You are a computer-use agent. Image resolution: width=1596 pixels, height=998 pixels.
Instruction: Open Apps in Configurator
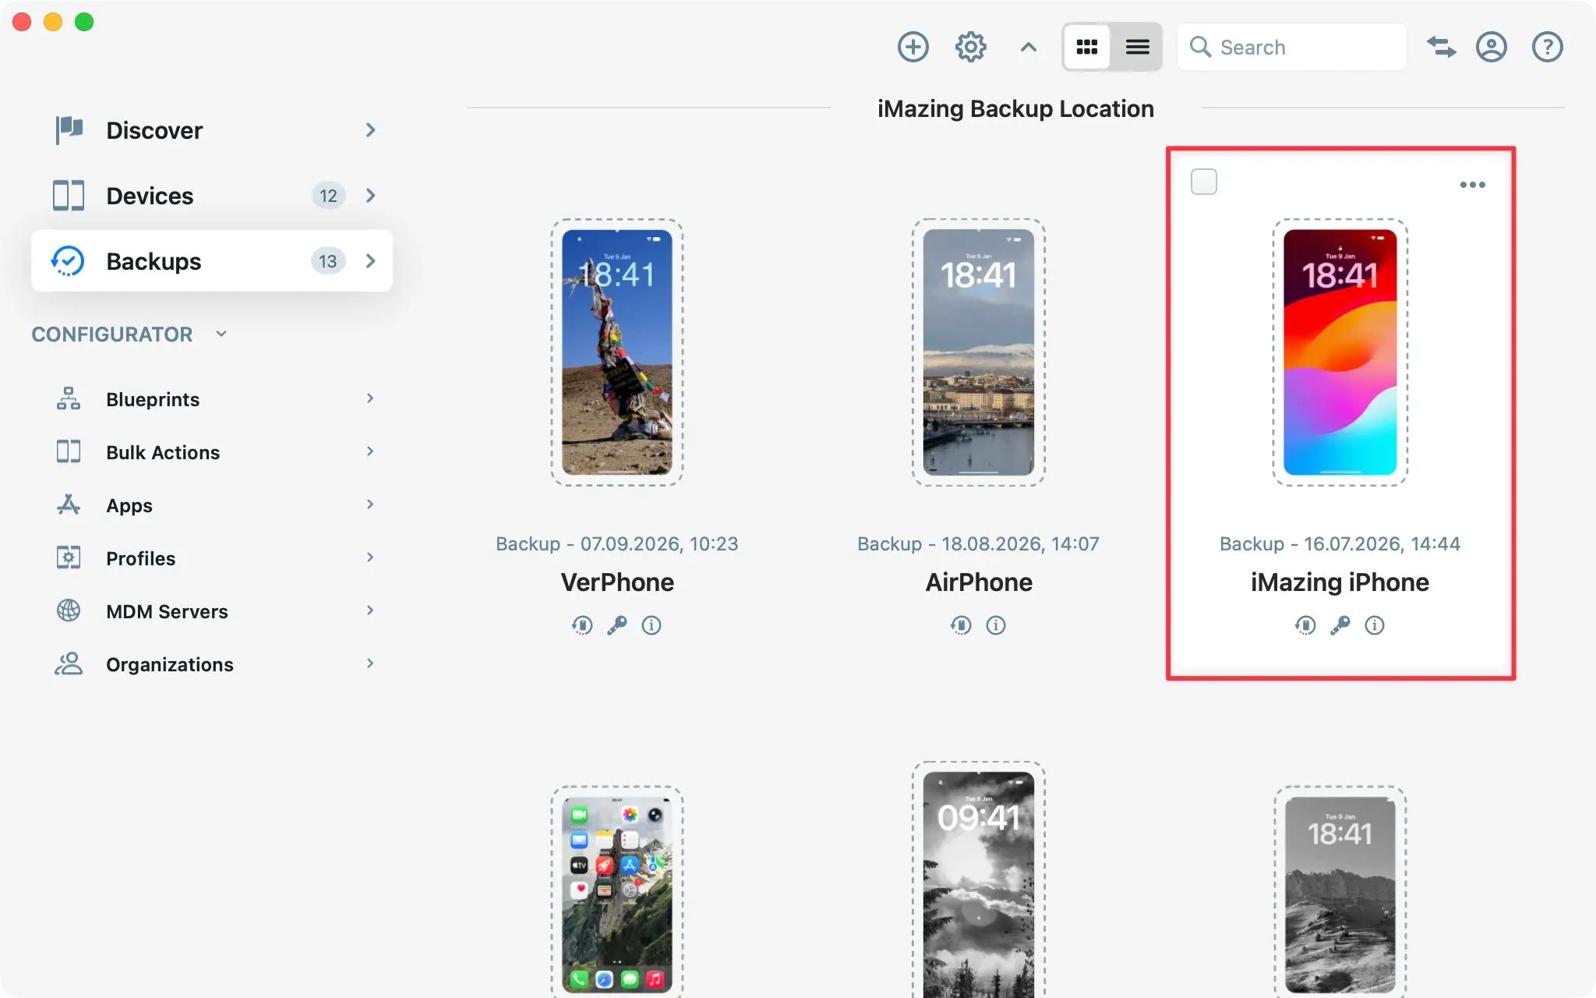(x=212, y=505)
